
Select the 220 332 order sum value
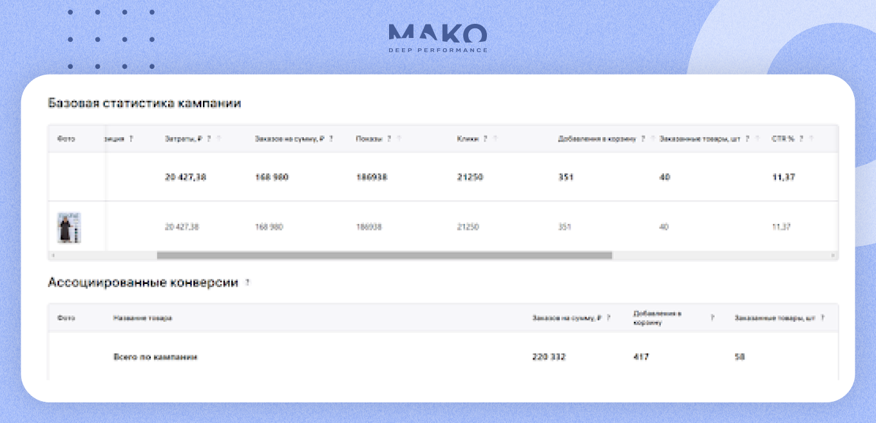point(549,357)
